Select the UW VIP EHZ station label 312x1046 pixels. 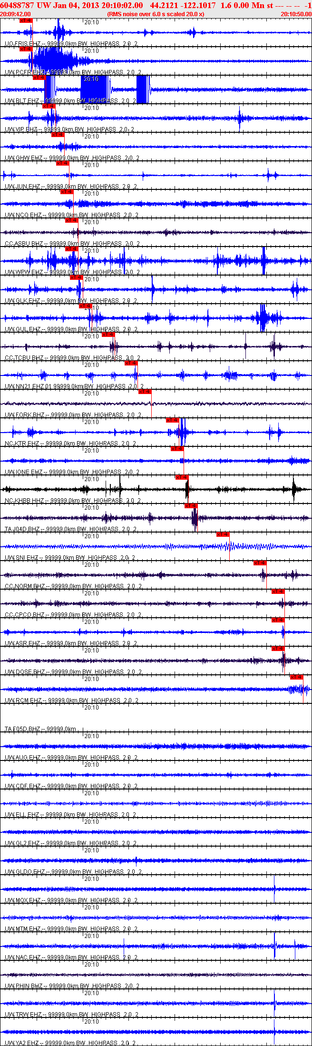[21, 129]
